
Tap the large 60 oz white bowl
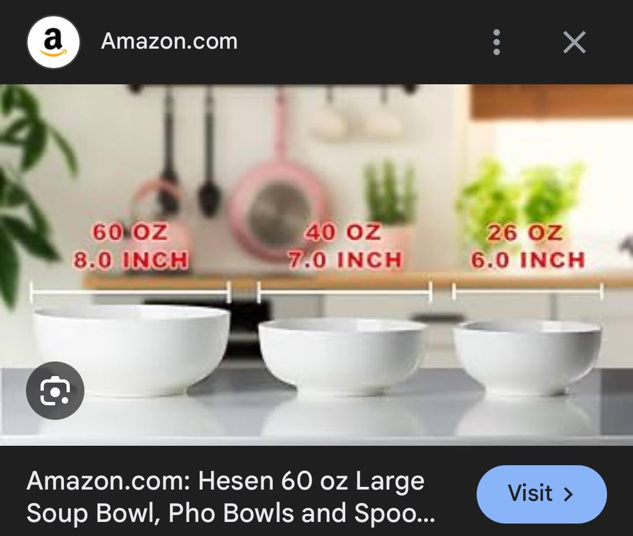131,350
